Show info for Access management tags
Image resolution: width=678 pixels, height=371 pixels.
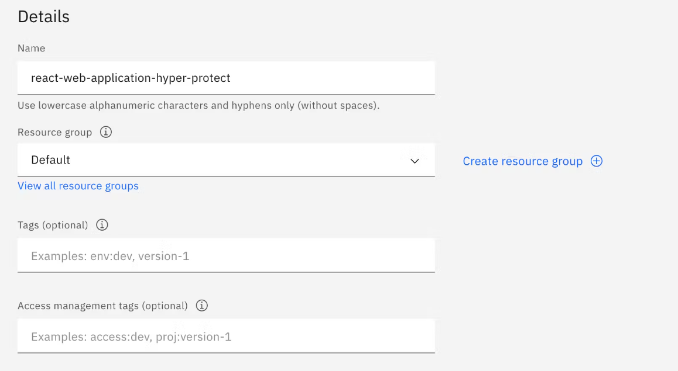[202, 306]
